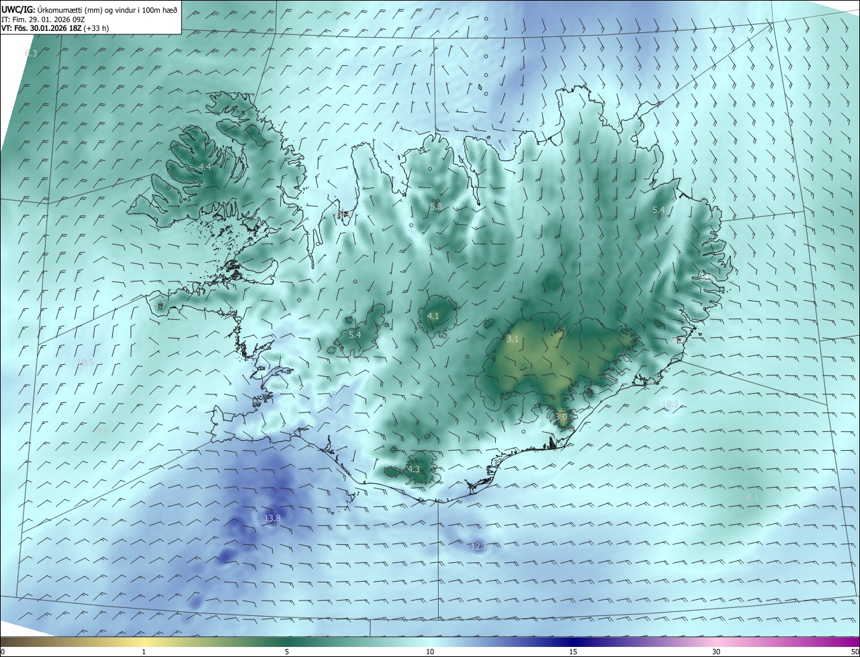Click the '5' tick on the color scale

[x=287, y=652]
